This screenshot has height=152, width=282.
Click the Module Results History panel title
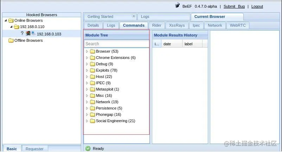(175, 35)
